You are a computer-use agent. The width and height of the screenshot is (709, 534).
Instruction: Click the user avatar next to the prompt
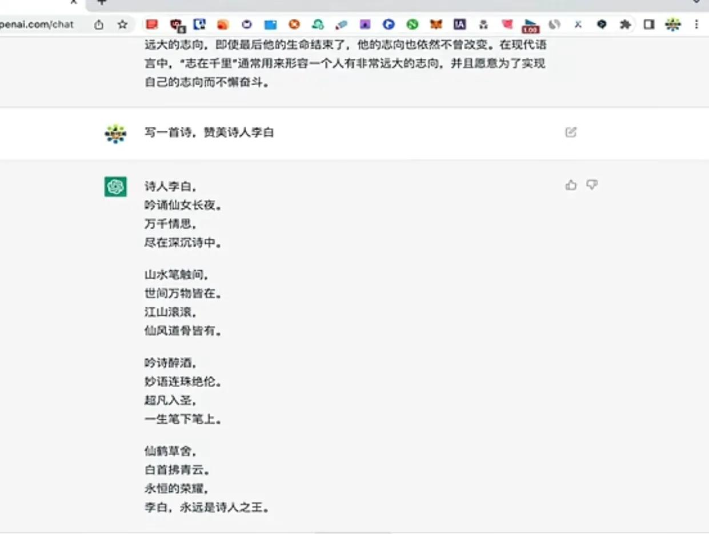coord(115,133)
